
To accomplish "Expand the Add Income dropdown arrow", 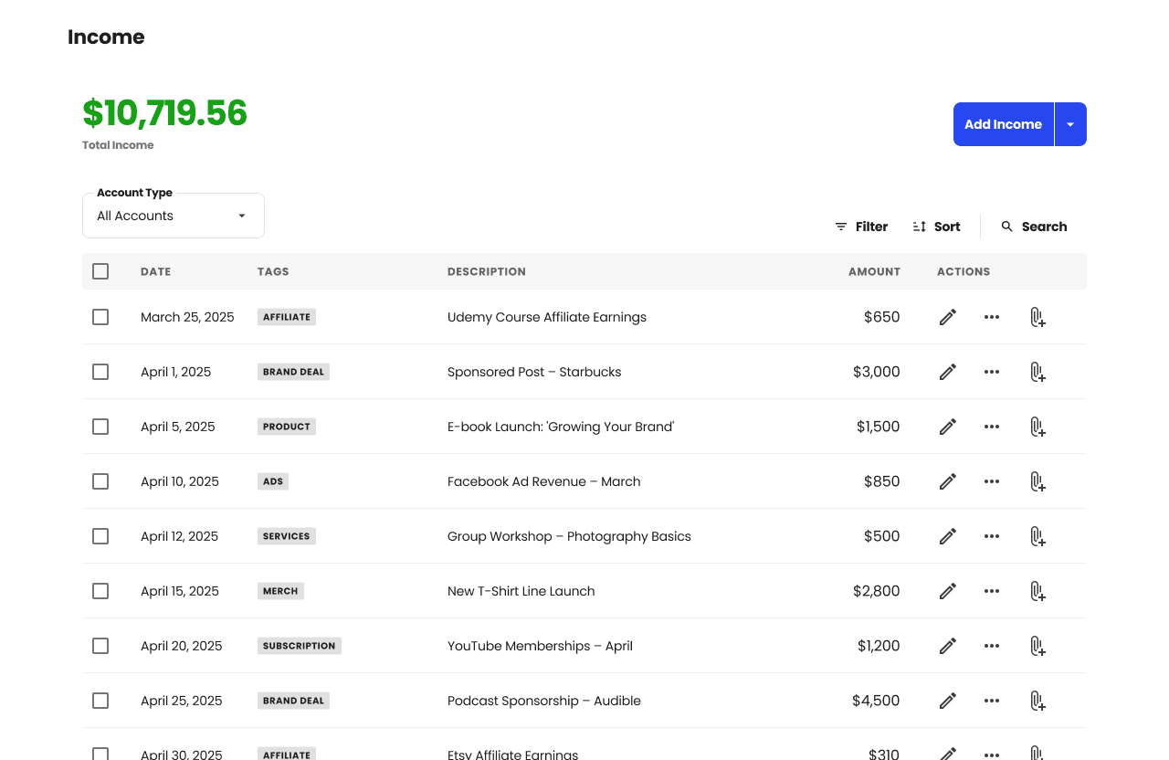I will pyautogui.click(x=1070, y=124).
